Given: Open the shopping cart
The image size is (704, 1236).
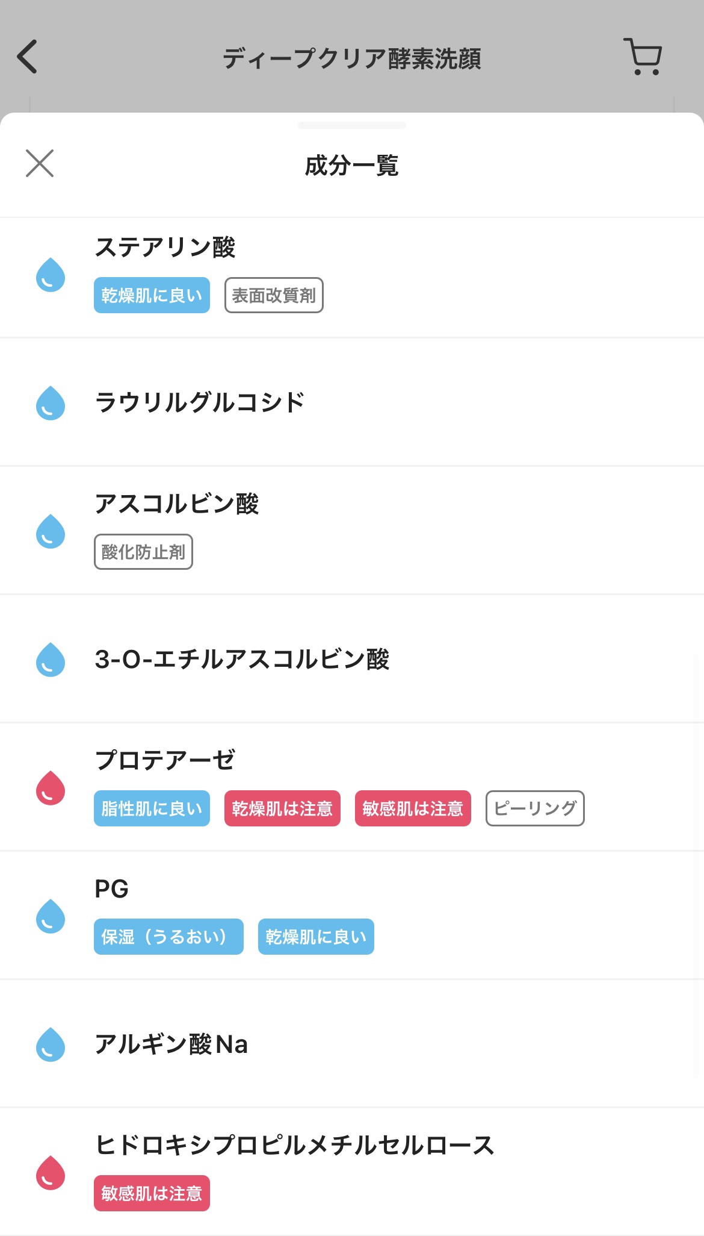Looking at the screenshot, I should (x=643, y=57).
